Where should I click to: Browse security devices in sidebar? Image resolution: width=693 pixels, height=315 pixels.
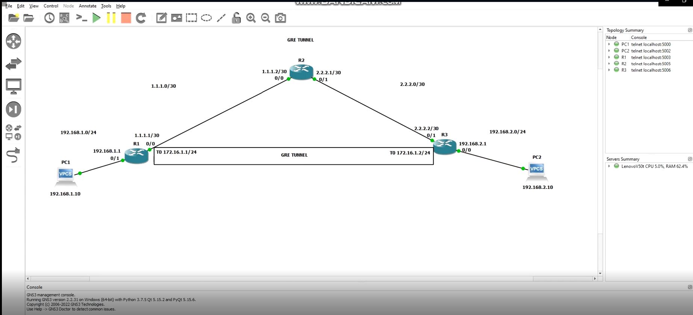(x=14, y=110)
